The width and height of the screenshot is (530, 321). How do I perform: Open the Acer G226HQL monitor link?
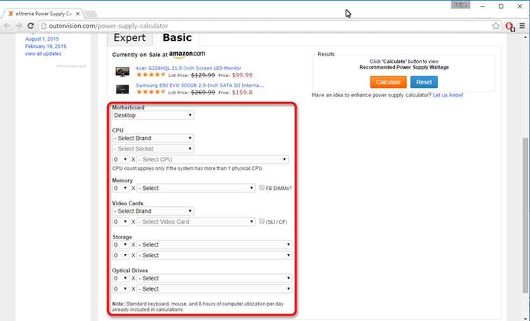click(189, 68)
